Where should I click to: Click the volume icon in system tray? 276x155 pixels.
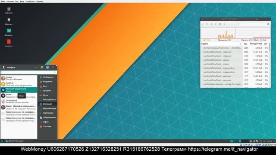click(264, 141)
